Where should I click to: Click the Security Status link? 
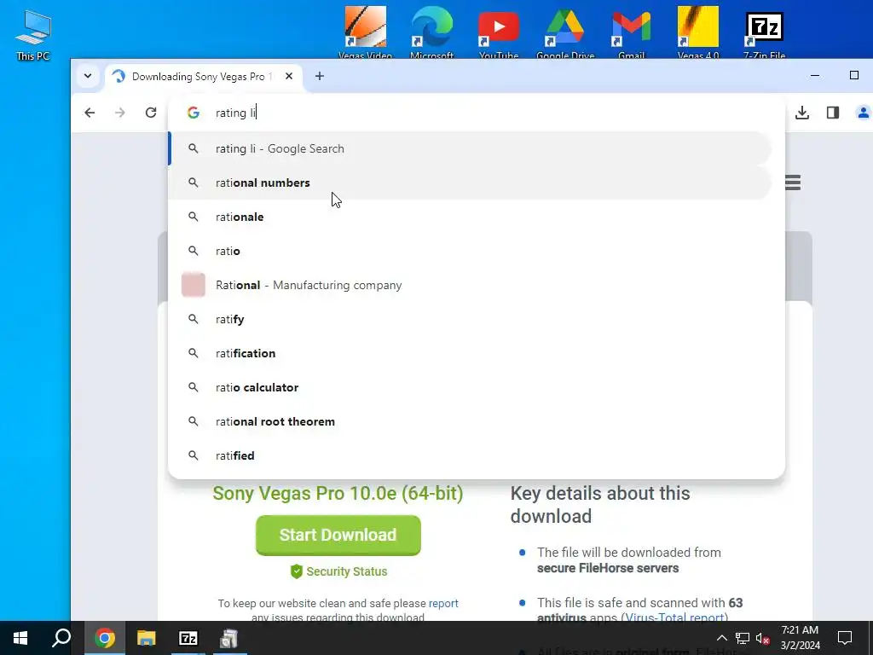[x=338, y=571]
